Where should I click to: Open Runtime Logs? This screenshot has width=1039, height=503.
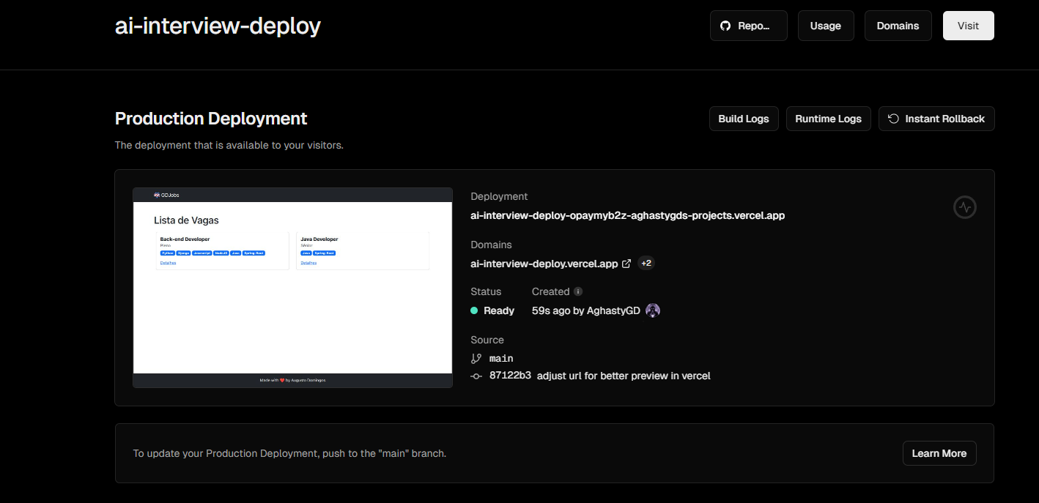829,119
